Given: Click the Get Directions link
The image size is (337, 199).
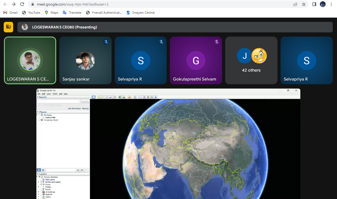Looking at the screenshot, I should pos(74,108).
